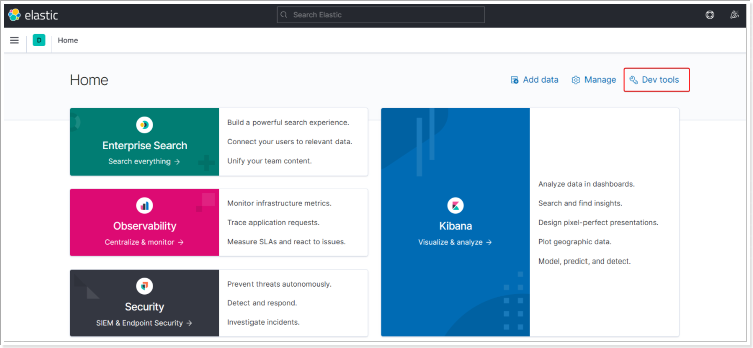753x348 pixels.
Task: Click the Enterprise Search logo icon
Action: tap(144, 125)
